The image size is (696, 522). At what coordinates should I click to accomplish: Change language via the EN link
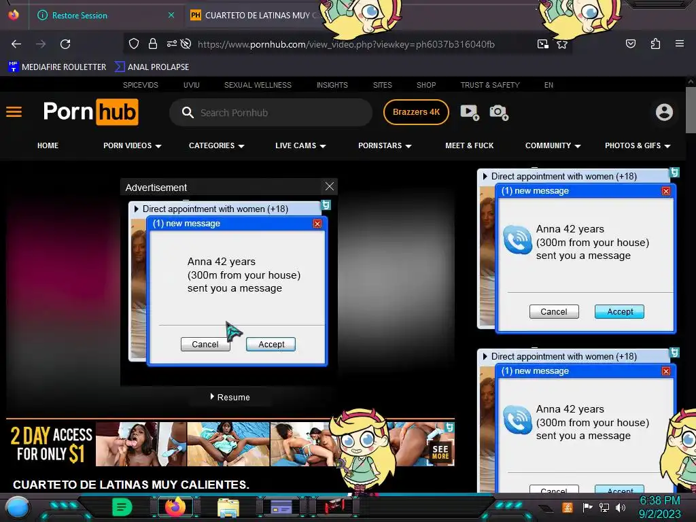[549, 85]
